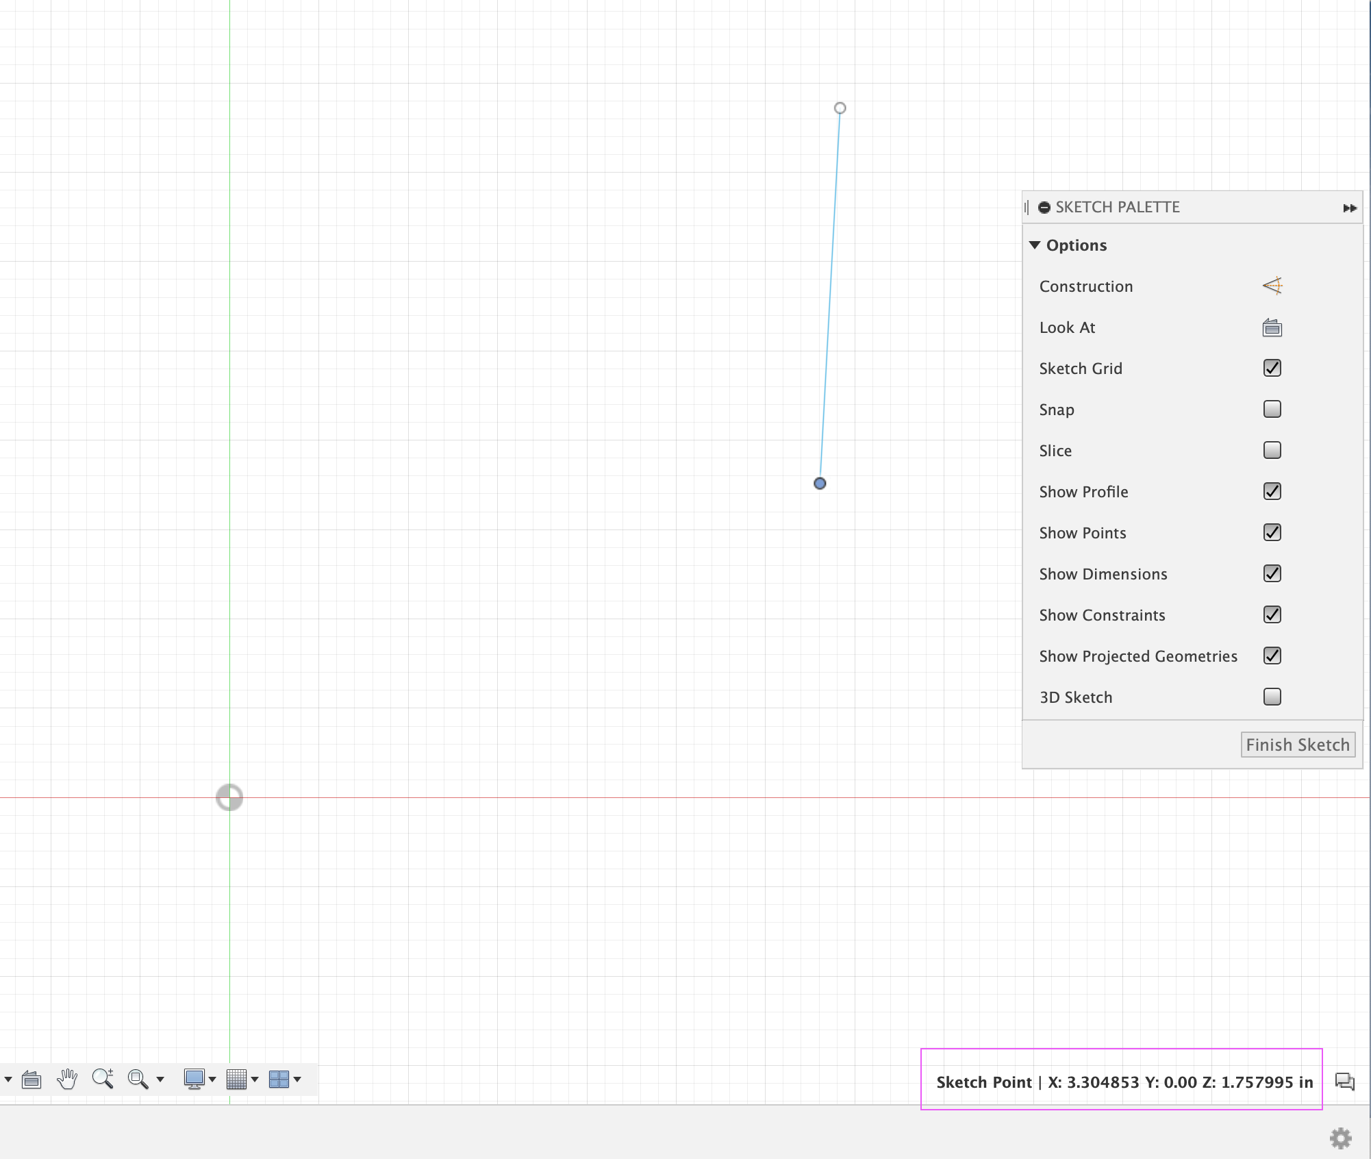
Task: Select the sketch point on the canvas
Action: (x=820, y=483)
